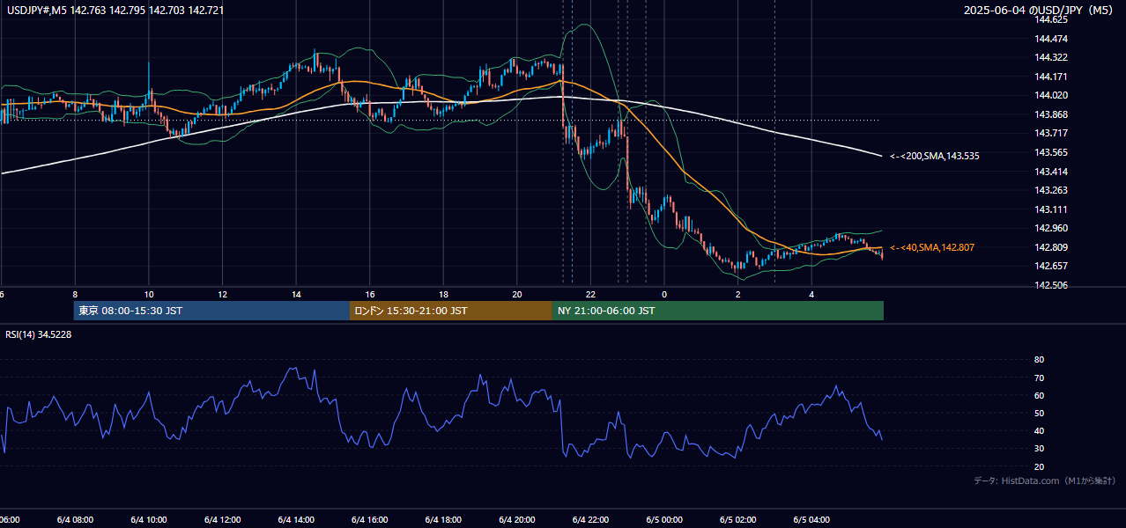The height and width of the screenshot is (528, 1126).
Task: Click hour label 12 under price chart
Action: click(x=222, y=295)
